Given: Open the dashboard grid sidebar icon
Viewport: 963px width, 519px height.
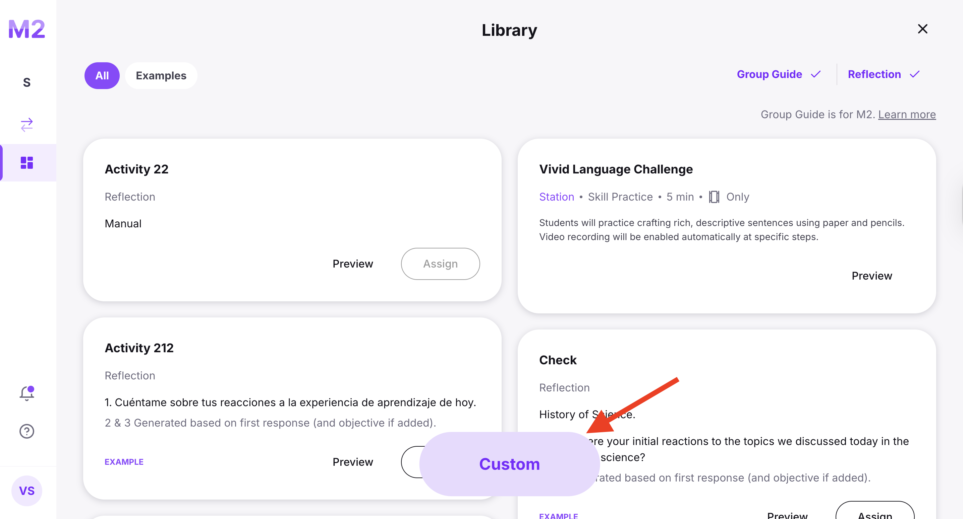Looking at the screenshot, I should [x=26, y=163].
